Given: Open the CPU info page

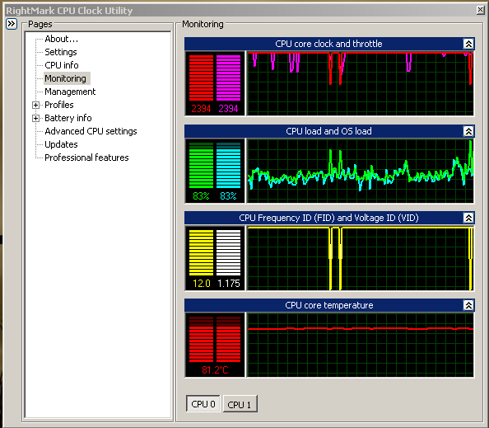Looking at the screenshot, I should click(x=62, y=65).
